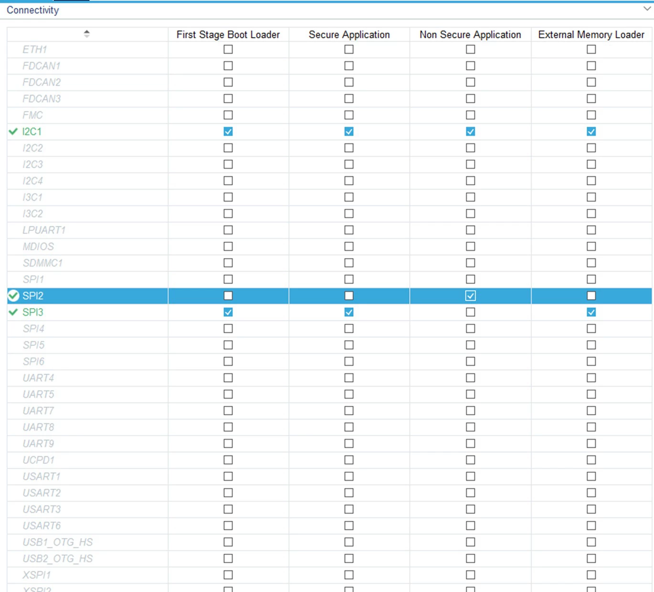Collapse the Connectivity section chevron

pyautogui.click(x=647, y=9)
